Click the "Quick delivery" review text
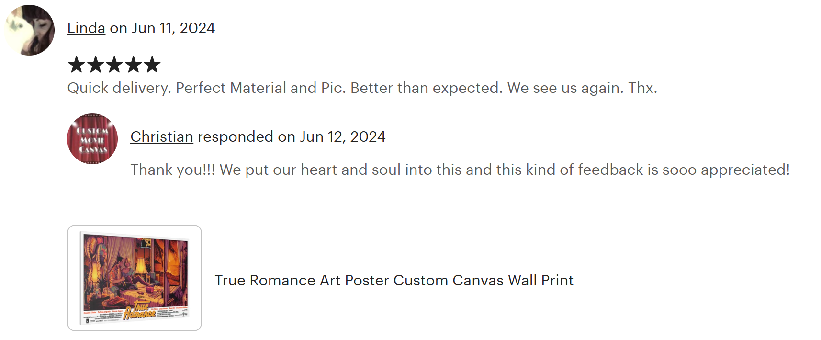The width and height of the screenshot is (821, 340). pos(119,88)
